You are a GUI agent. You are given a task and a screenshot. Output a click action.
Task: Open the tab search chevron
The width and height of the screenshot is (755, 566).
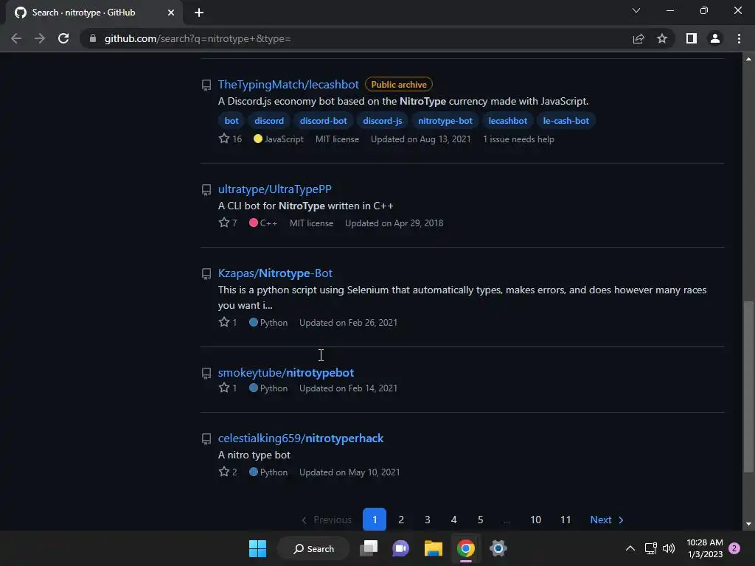pos(636,10)
